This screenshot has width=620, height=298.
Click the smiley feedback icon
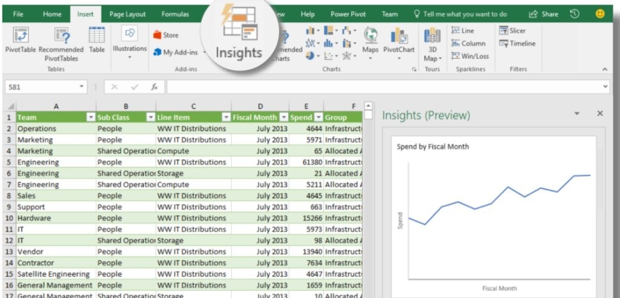pos(600,14)
